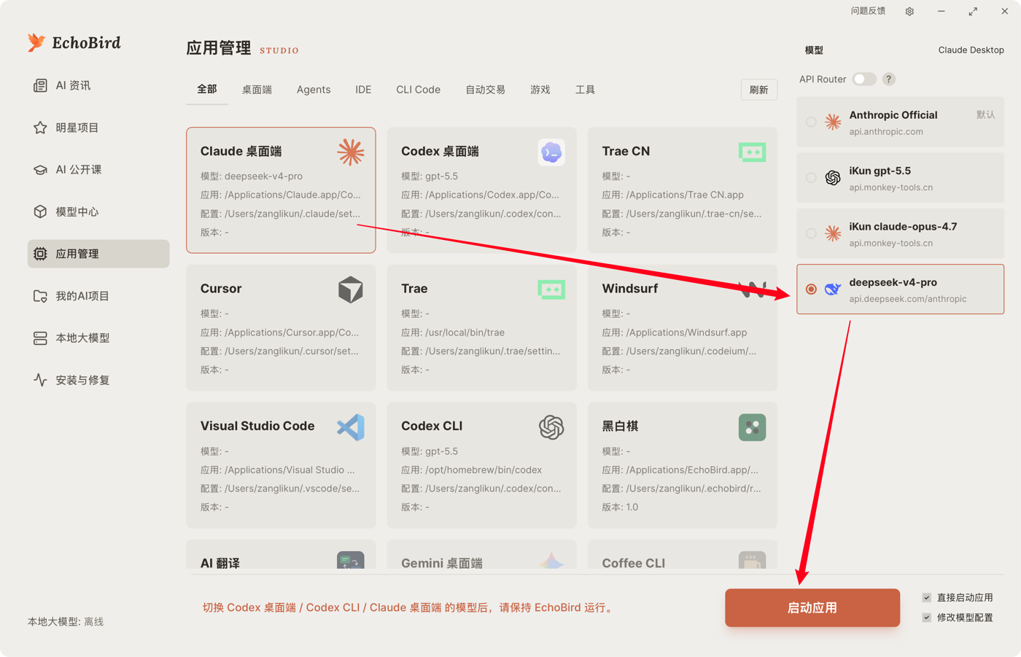Click the AI 翻译 app icon
Viewport: 1021px width, 657px height.
click(x=351, y=560)
